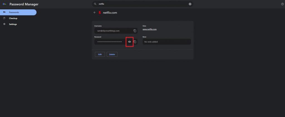Open the www.netflix.com site link
Image resolution: width=285 pixels, height=117 pixels.
(x=149, y=29)
